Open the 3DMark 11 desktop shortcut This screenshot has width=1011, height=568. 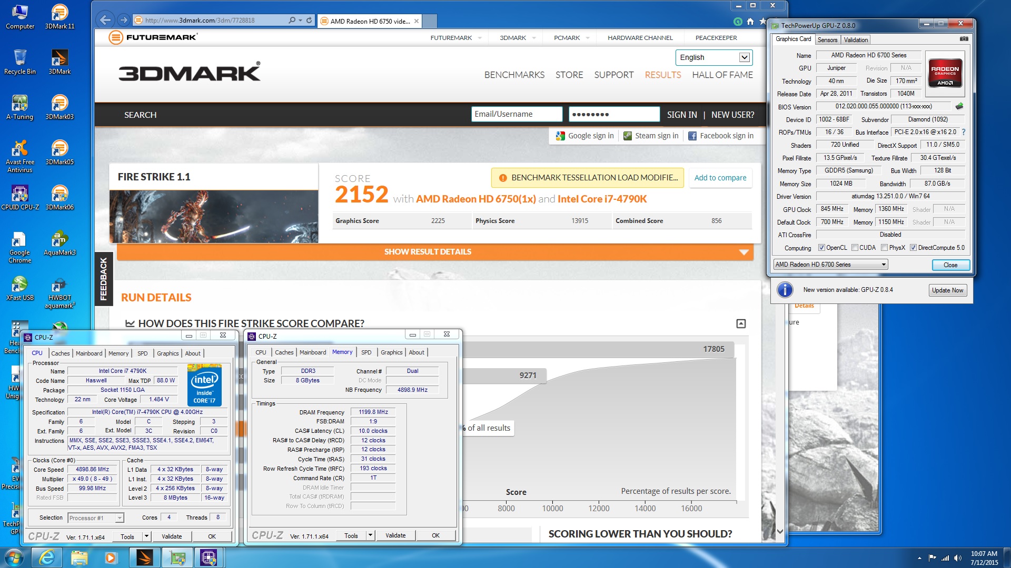pyautogui.click(x=60, y=16)
